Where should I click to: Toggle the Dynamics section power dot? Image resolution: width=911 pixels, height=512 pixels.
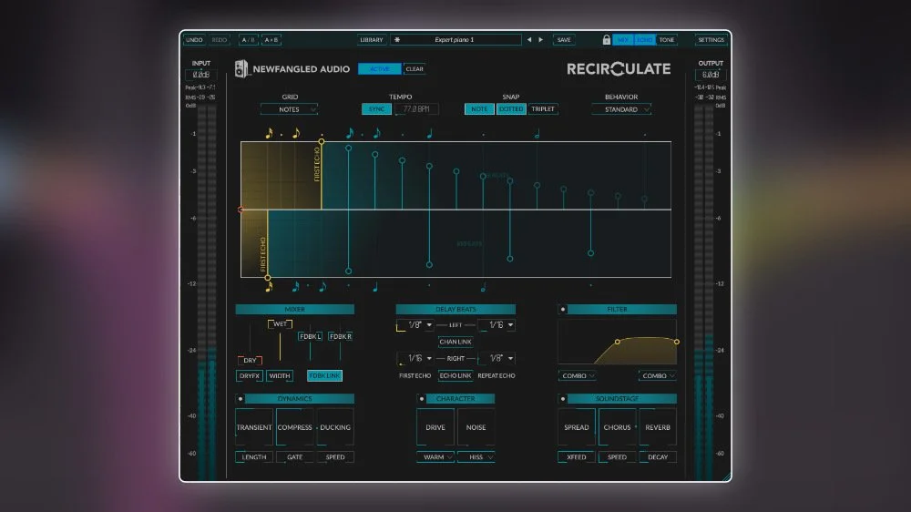pos(240,399)
